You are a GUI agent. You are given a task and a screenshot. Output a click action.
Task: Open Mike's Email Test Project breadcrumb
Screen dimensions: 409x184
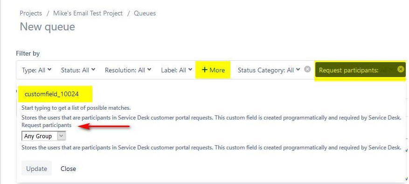(88, 14)
